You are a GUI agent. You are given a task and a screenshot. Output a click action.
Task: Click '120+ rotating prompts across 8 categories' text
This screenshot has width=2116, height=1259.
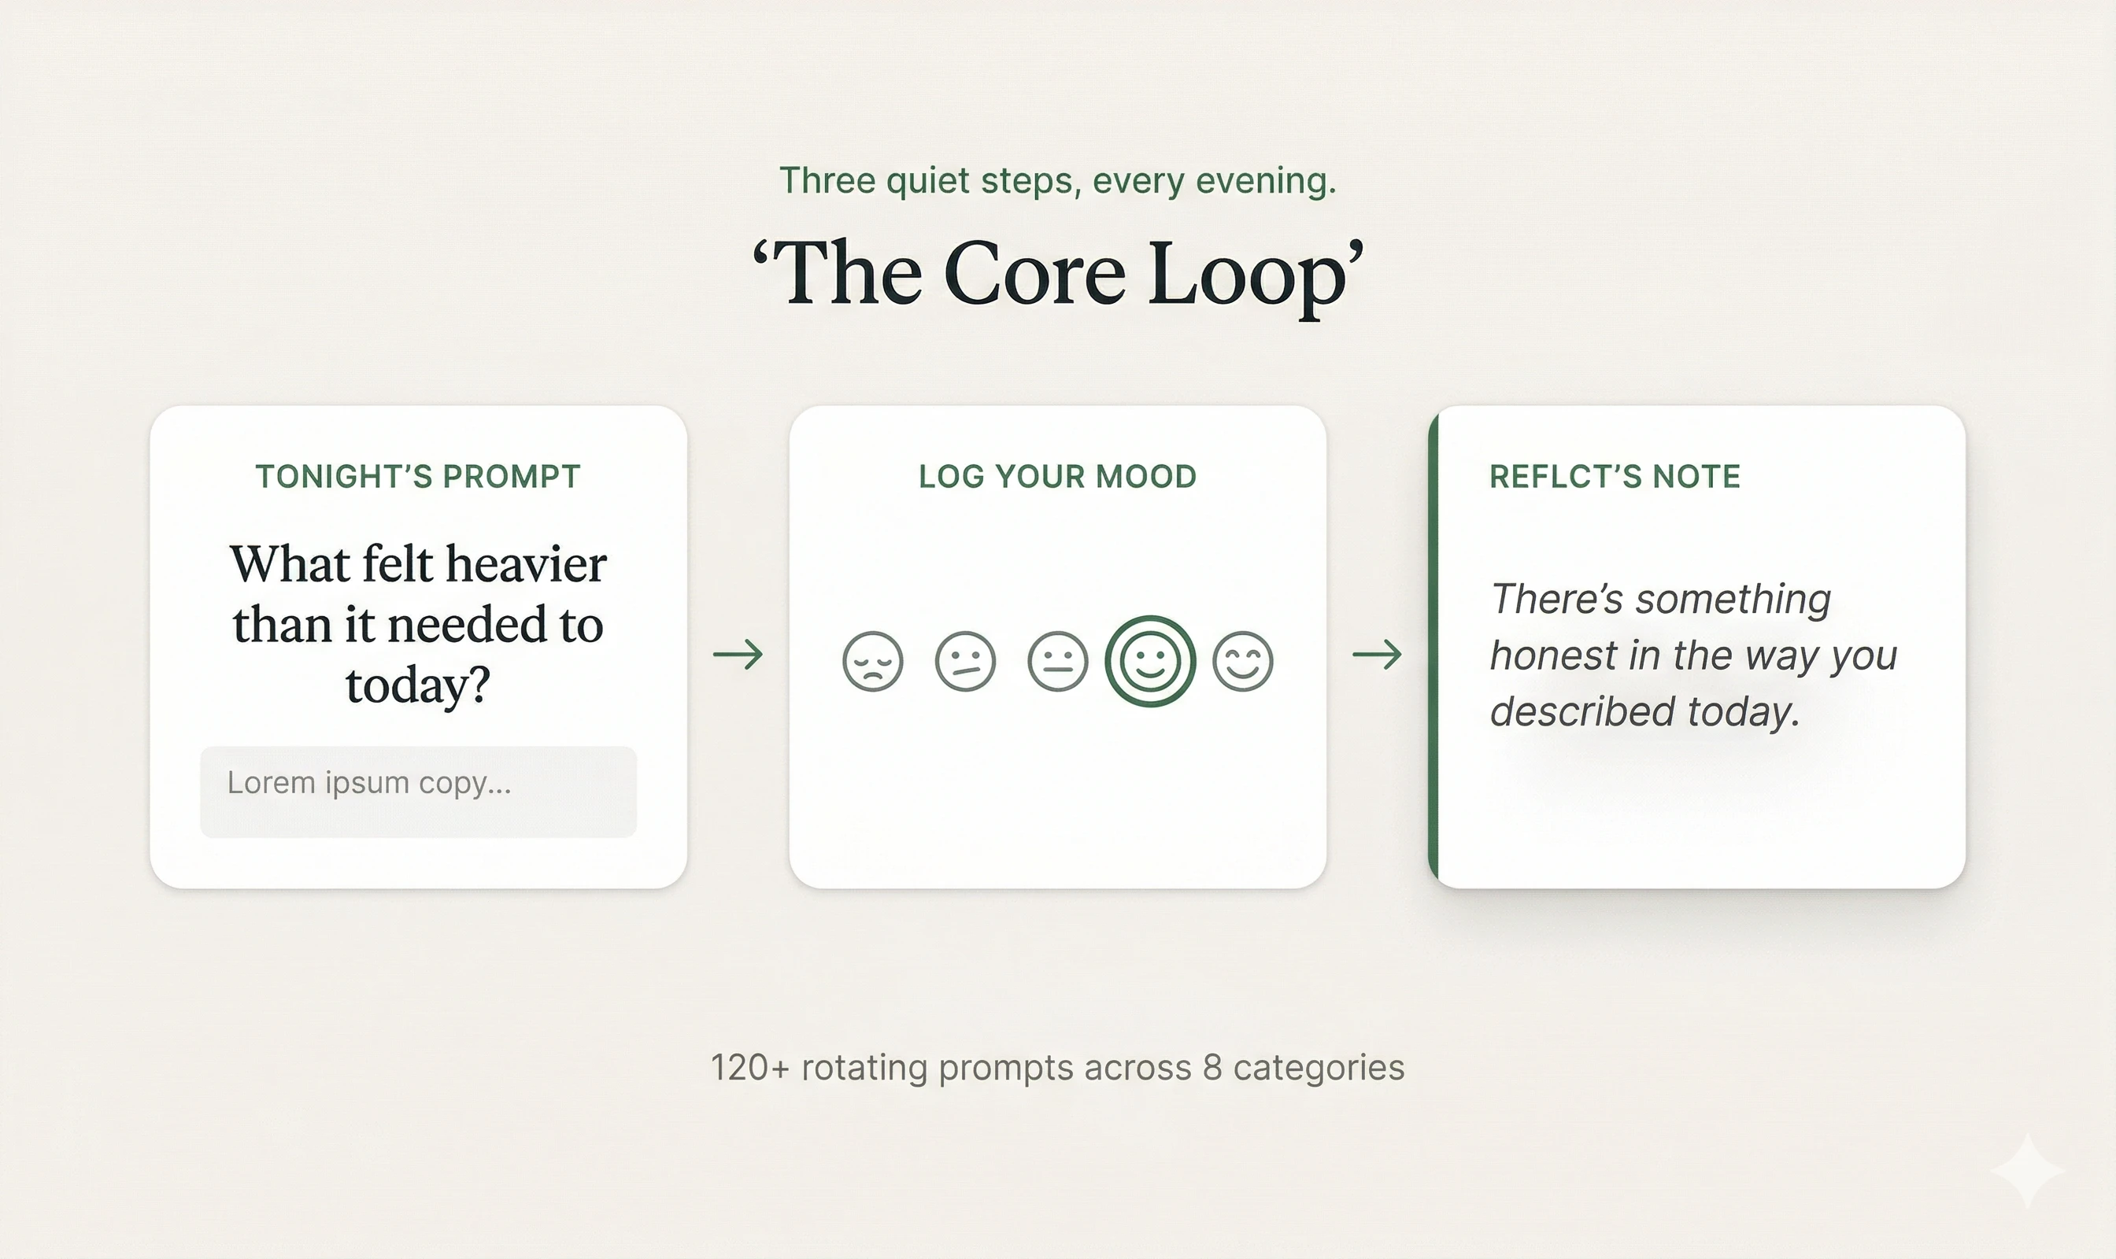pos(1057,1067)
